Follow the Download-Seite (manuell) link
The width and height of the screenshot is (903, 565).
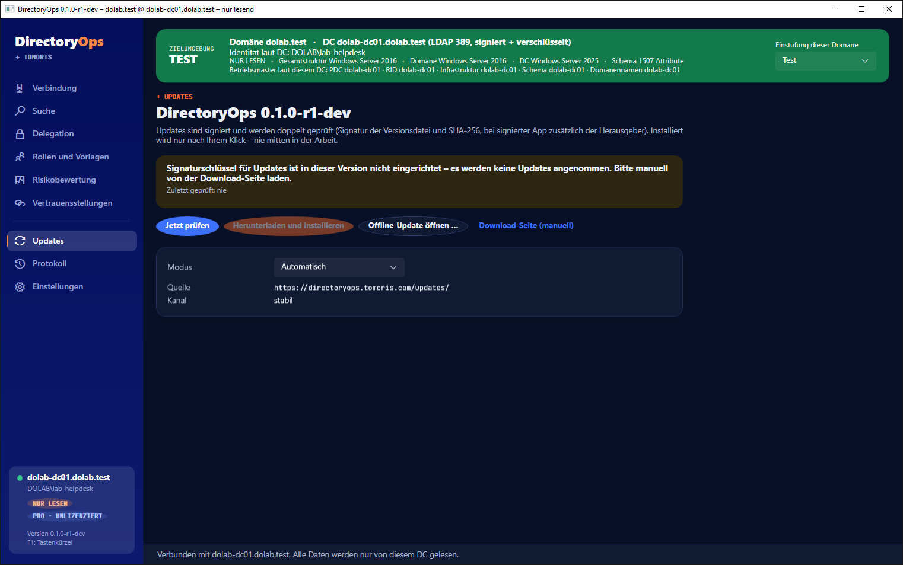pos(526,226)
